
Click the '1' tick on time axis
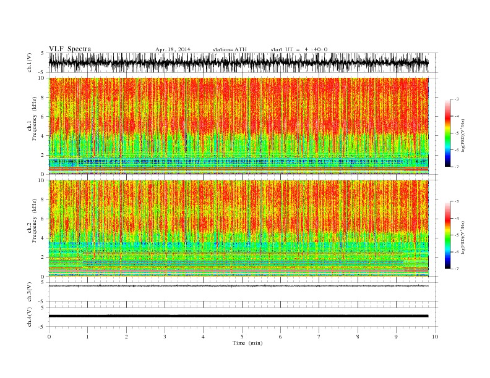(x=87, y=337)
